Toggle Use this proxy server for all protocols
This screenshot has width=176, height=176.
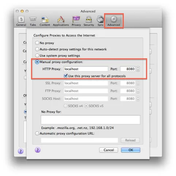point(66,76)
